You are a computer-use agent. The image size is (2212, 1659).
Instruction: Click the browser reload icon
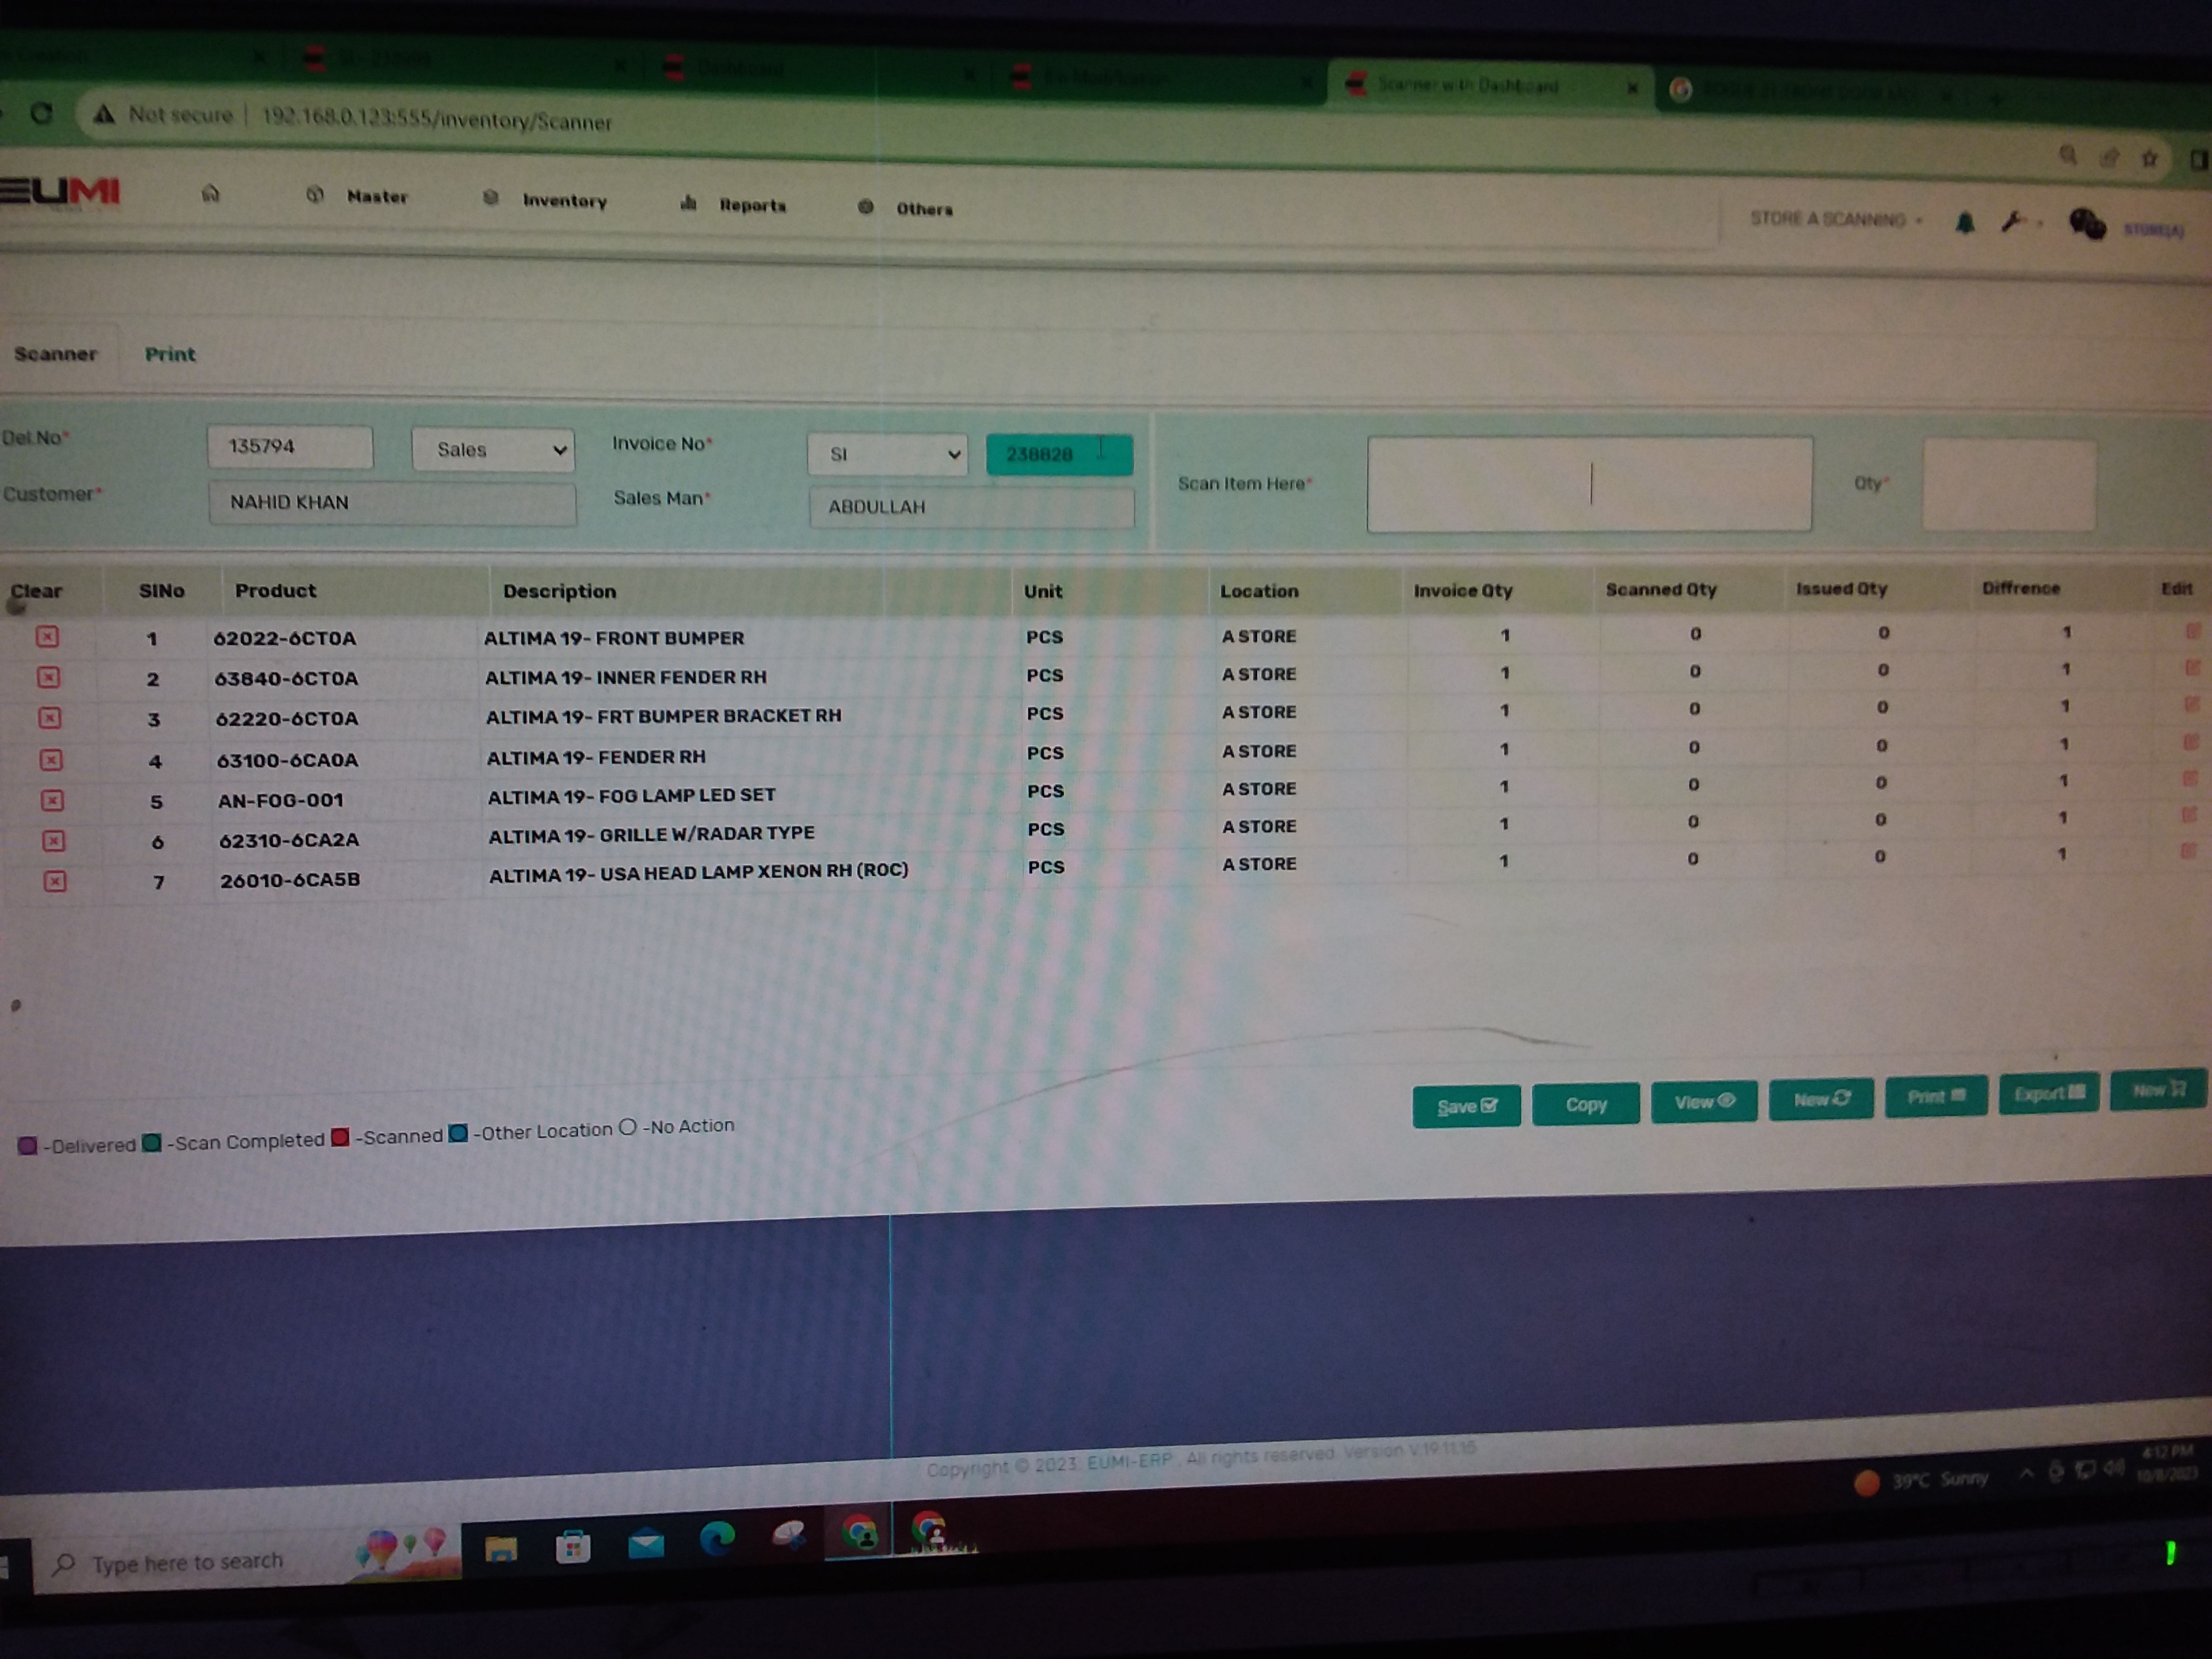pos(41,113)
